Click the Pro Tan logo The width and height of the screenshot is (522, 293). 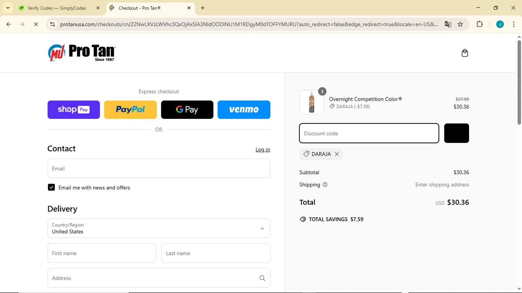[82, 53]
